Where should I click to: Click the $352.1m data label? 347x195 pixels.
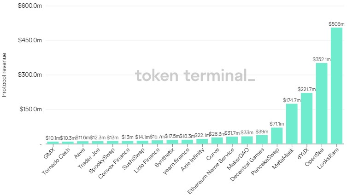tap(321, 59)
